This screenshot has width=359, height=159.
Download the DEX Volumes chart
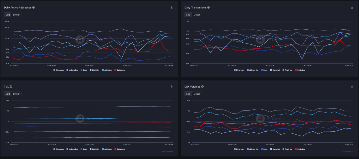[352, 87]
